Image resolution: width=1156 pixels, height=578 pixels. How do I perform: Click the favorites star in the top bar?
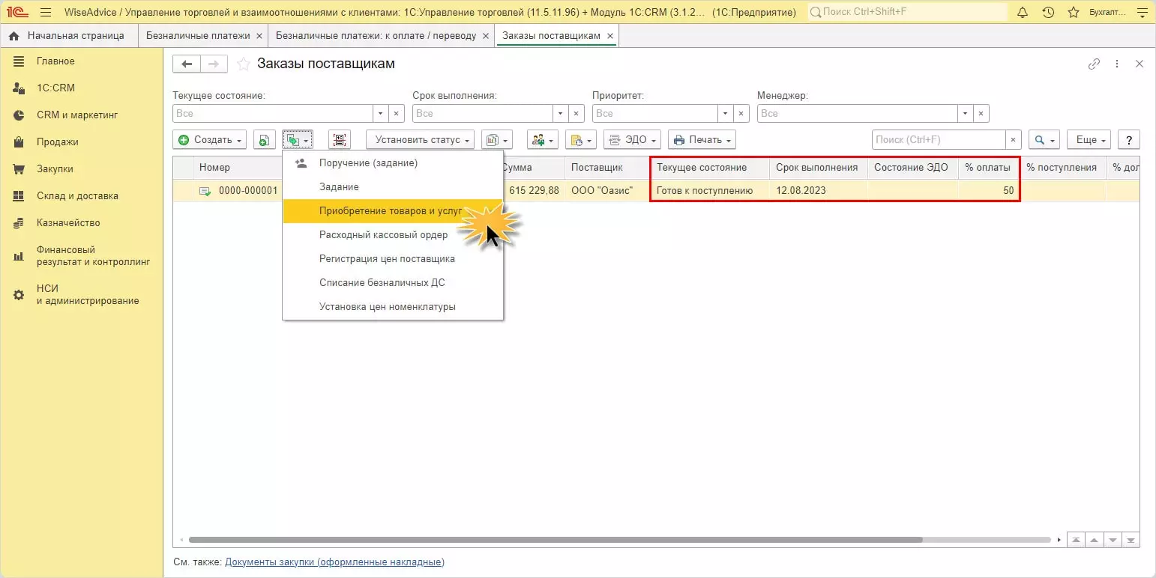pyautogui.click(x=1074, y=13)
